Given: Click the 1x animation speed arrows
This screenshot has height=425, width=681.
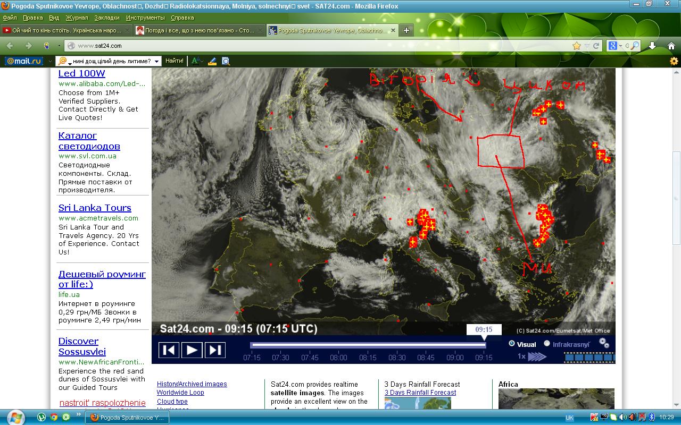Looking at the screenshot, I should [536, 356].
